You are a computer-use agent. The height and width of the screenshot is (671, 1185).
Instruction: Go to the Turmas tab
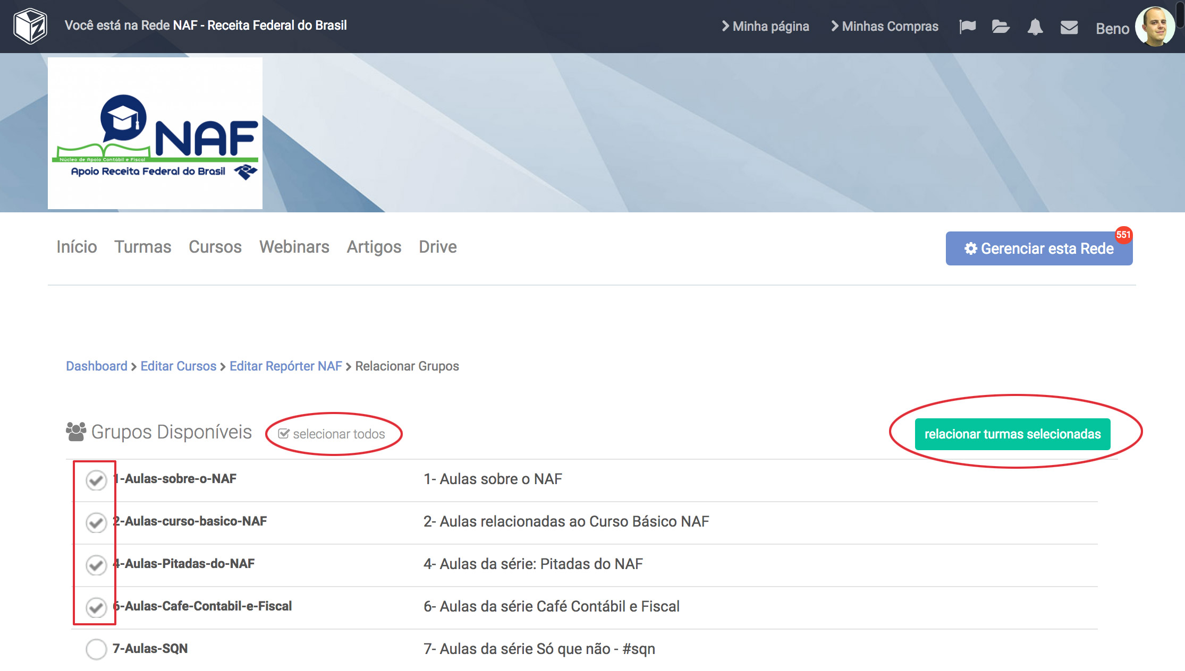click(142, 247)
